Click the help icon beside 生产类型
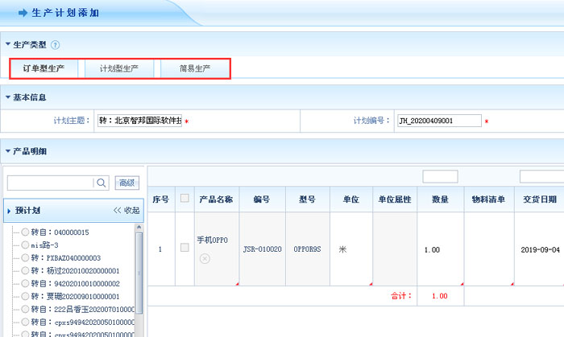This screenshot has width=564, height=337. 56,45
